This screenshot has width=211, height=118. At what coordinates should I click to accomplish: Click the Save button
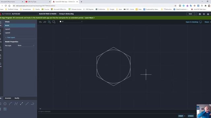tap(190, 14)
